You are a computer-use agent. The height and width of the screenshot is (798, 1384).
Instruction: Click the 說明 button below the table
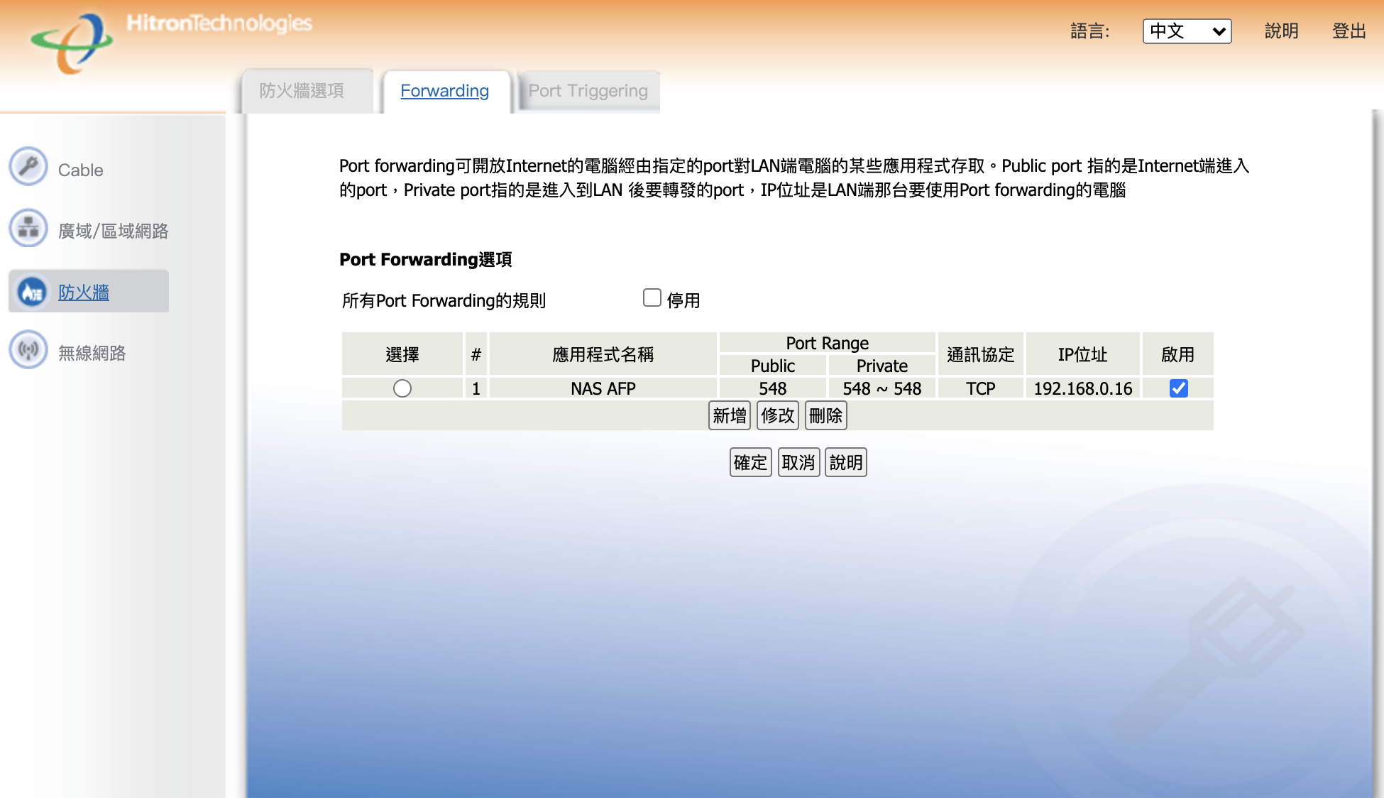846,462
